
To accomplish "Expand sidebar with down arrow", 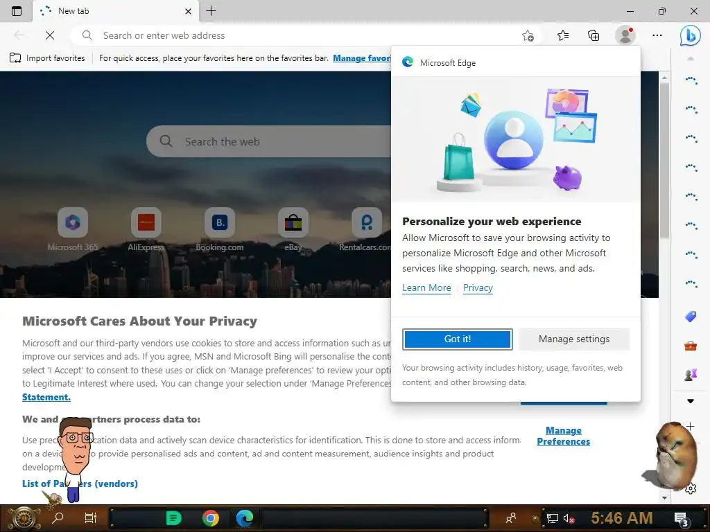I will pos(690,401).
